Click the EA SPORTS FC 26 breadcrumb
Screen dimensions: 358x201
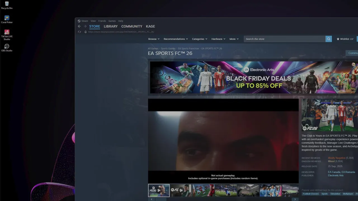click(x=212, y=49)
